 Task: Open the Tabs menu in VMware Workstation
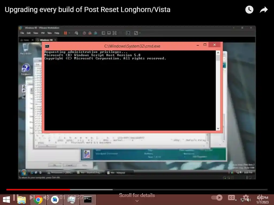click(50, 33)
